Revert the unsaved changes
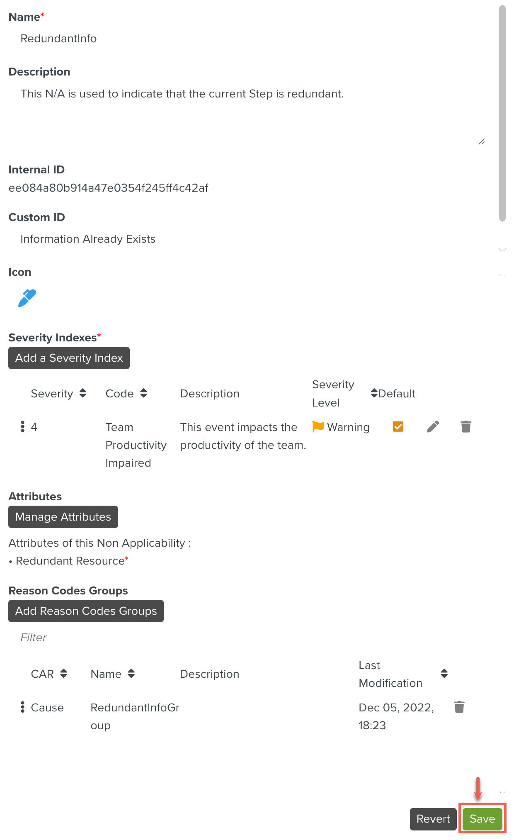Viewport: 514px width, 840px height. coord(433,819)
